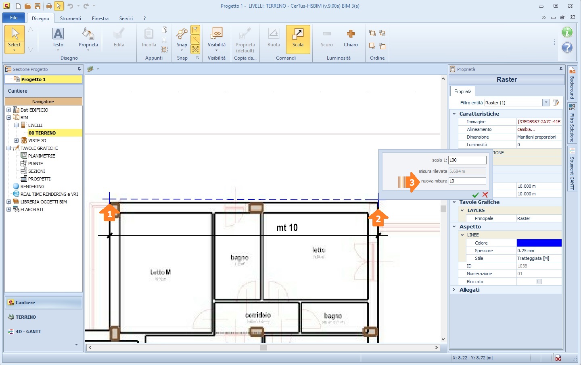Open the File menu
The image size is (581, 365).
[x=14, y=18]
